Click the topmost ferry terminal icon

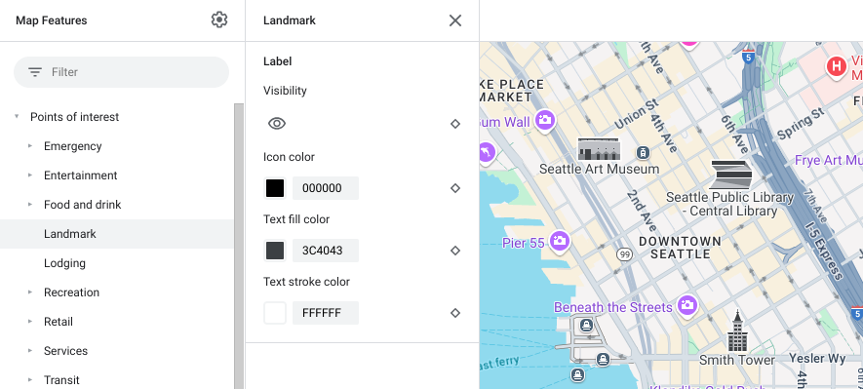pos(587,325)
